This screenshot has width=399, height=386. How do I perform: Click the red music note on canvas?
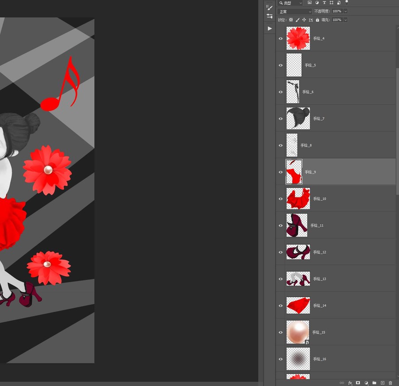point(60,83)
